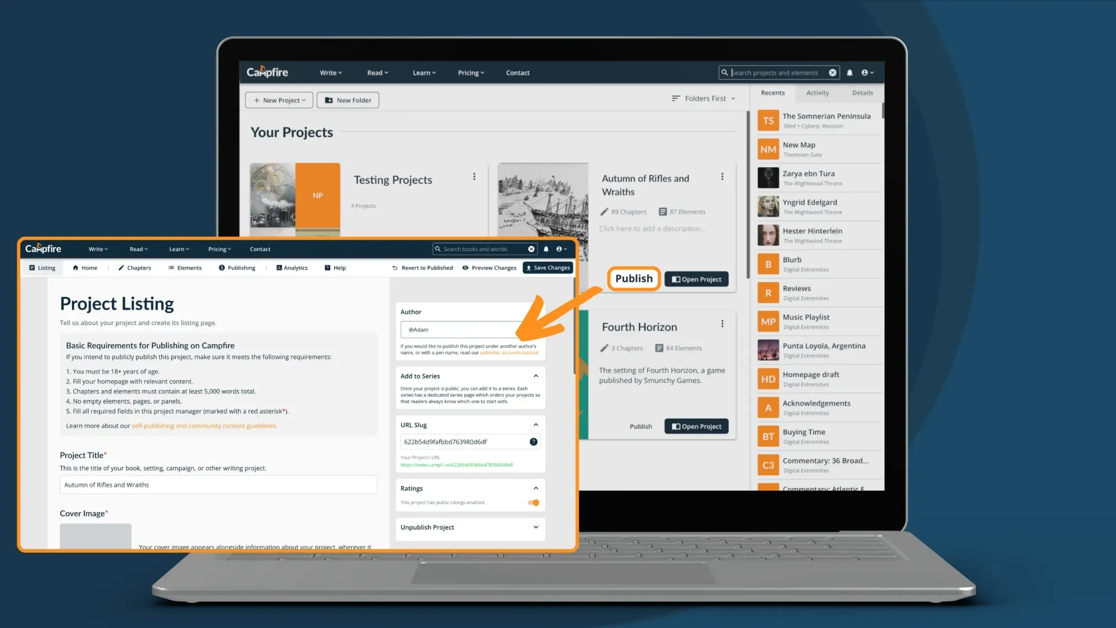This screenshot has width=1116, height=628.
Task: Expand the Unpublish Project section
Action: click(x=536, y=527)
